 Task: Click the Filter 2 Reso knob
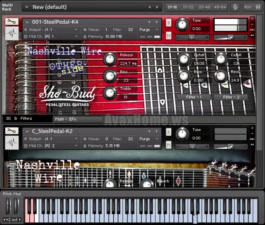[221, 76]
